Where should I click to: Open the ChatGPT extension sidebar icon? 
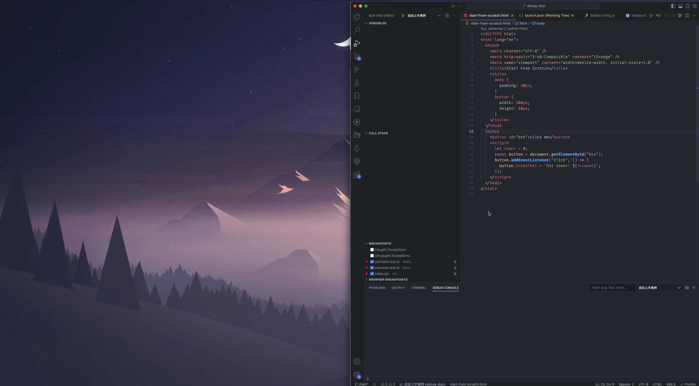click(x=357, y=161)
